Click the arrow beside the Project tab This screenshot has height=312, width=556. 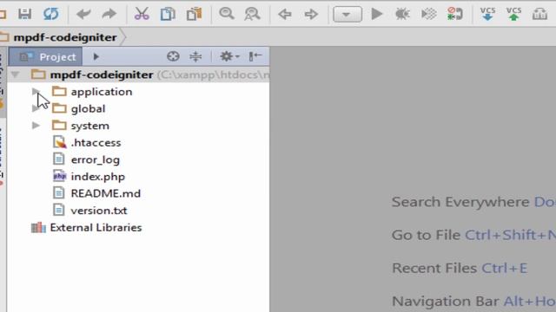tap(96, 56)
